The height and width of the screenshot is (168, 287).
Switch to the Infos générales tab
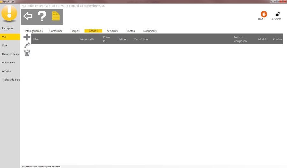click(34, 31)
